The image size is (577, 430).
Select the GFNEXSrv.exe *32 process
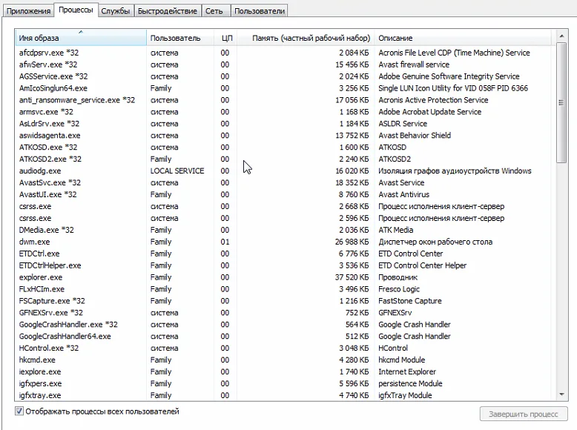pyautogui.click(x=286, y=313)
